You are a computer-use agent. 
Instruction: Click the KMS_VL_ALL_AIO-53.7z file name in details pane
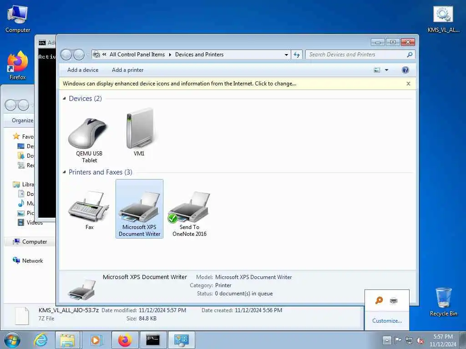click(68, 310)
